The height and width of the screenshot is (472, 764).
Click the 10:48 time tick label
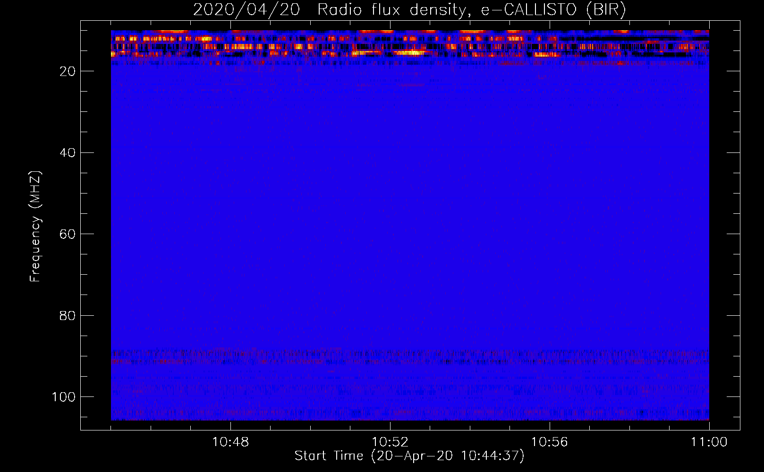pos(230,442)
